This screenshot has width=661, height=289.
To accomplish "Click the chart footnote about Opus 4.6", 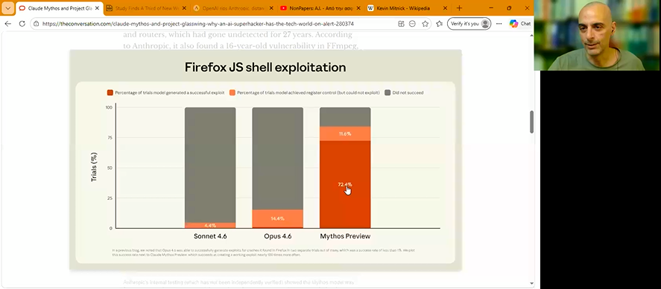I will pos(264,253).
